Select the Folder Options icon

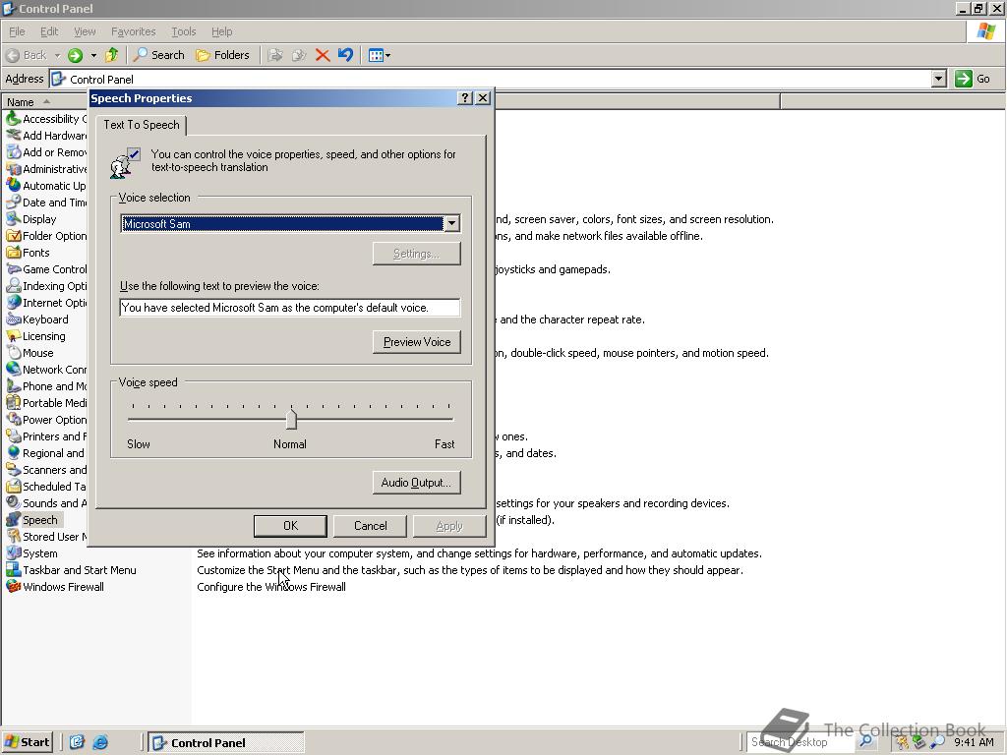click(14, 236)
